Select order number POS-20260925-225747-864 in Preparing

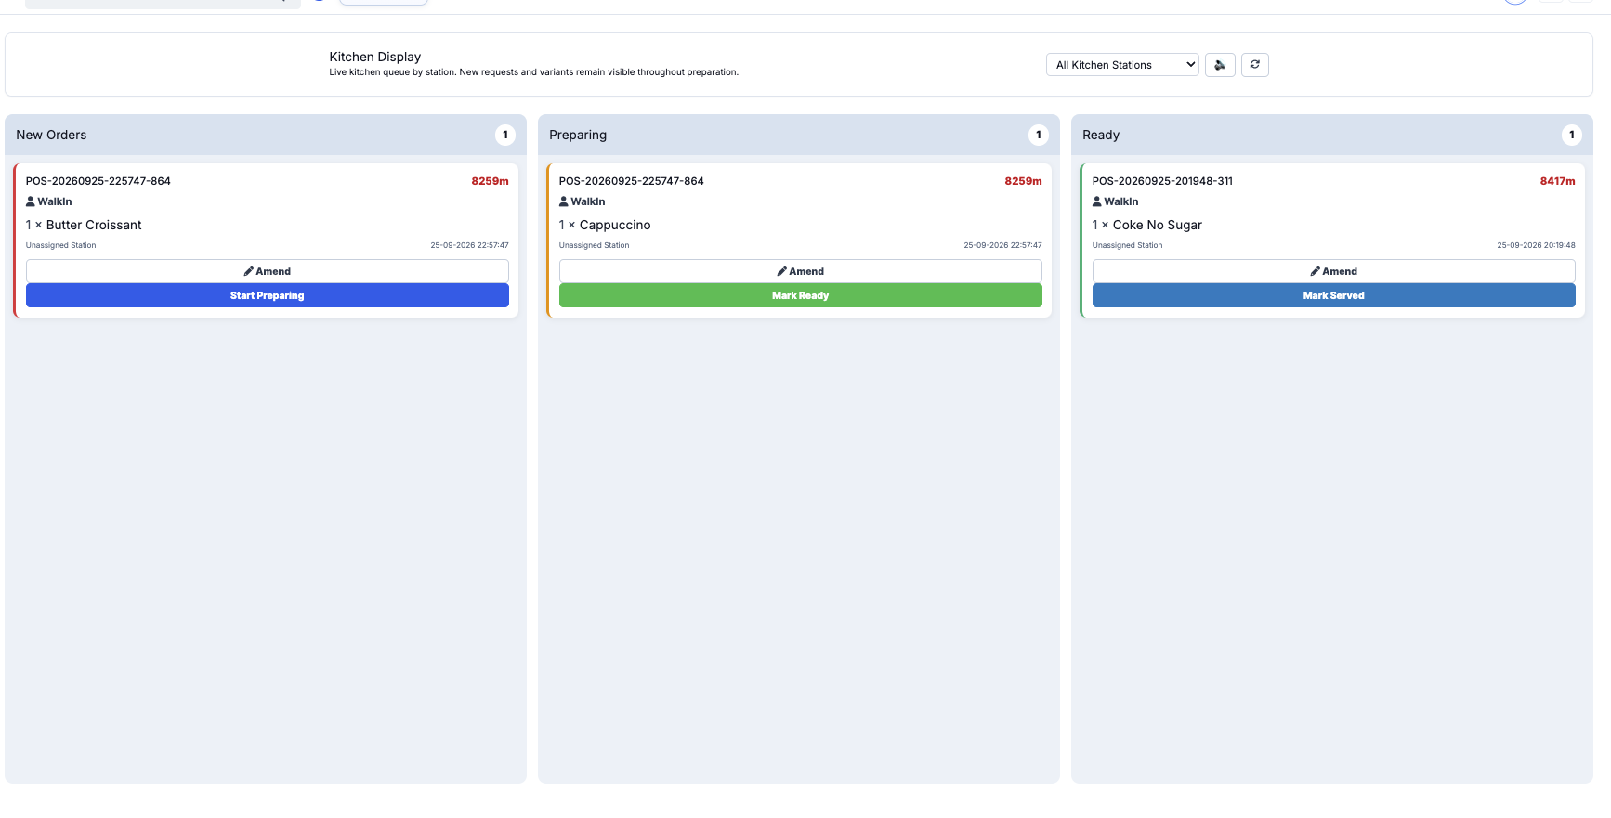(632, 181)
